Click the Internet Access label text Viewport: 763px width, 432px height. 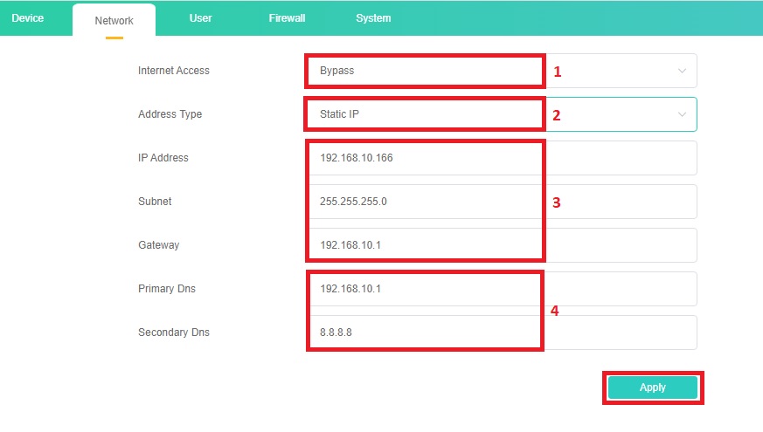pyautogui.click(x=174, y=71)
